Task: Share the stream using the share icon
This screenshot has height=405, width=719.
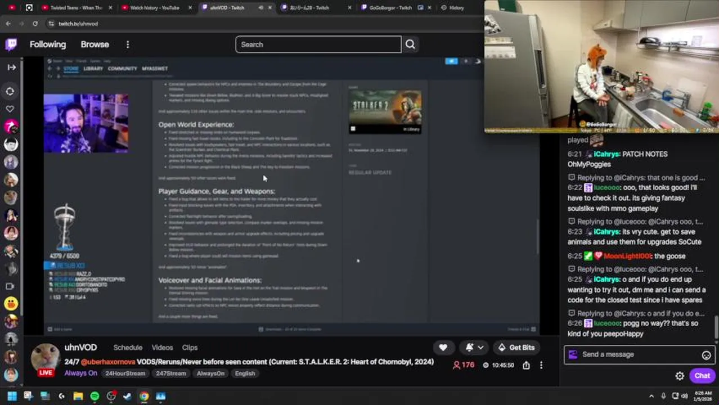Action: click(526, 365)
